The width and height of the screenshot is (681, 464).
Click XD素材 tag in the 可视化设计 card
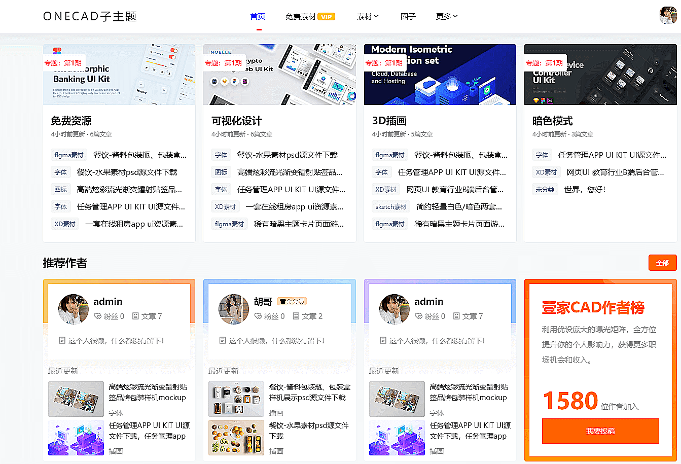coord(226,207)
